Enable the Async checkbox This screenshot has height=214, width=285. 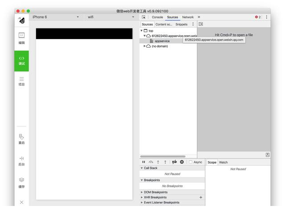191,162
